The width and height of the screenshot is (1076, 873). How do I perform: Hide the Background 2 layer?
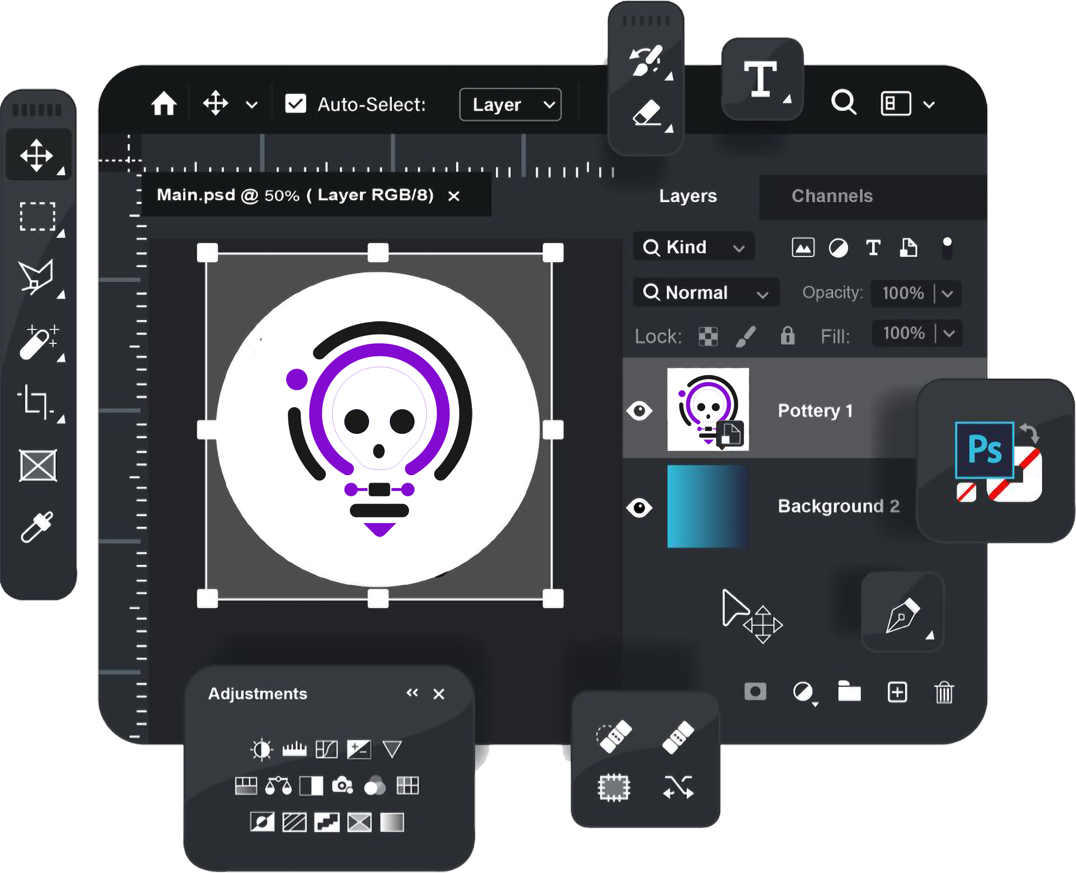point(640,507)
